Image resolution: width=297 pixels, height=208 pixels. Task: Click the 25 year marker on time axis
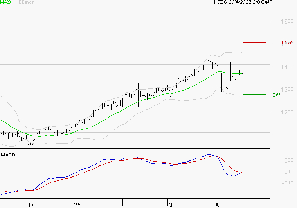click(77, 205)
